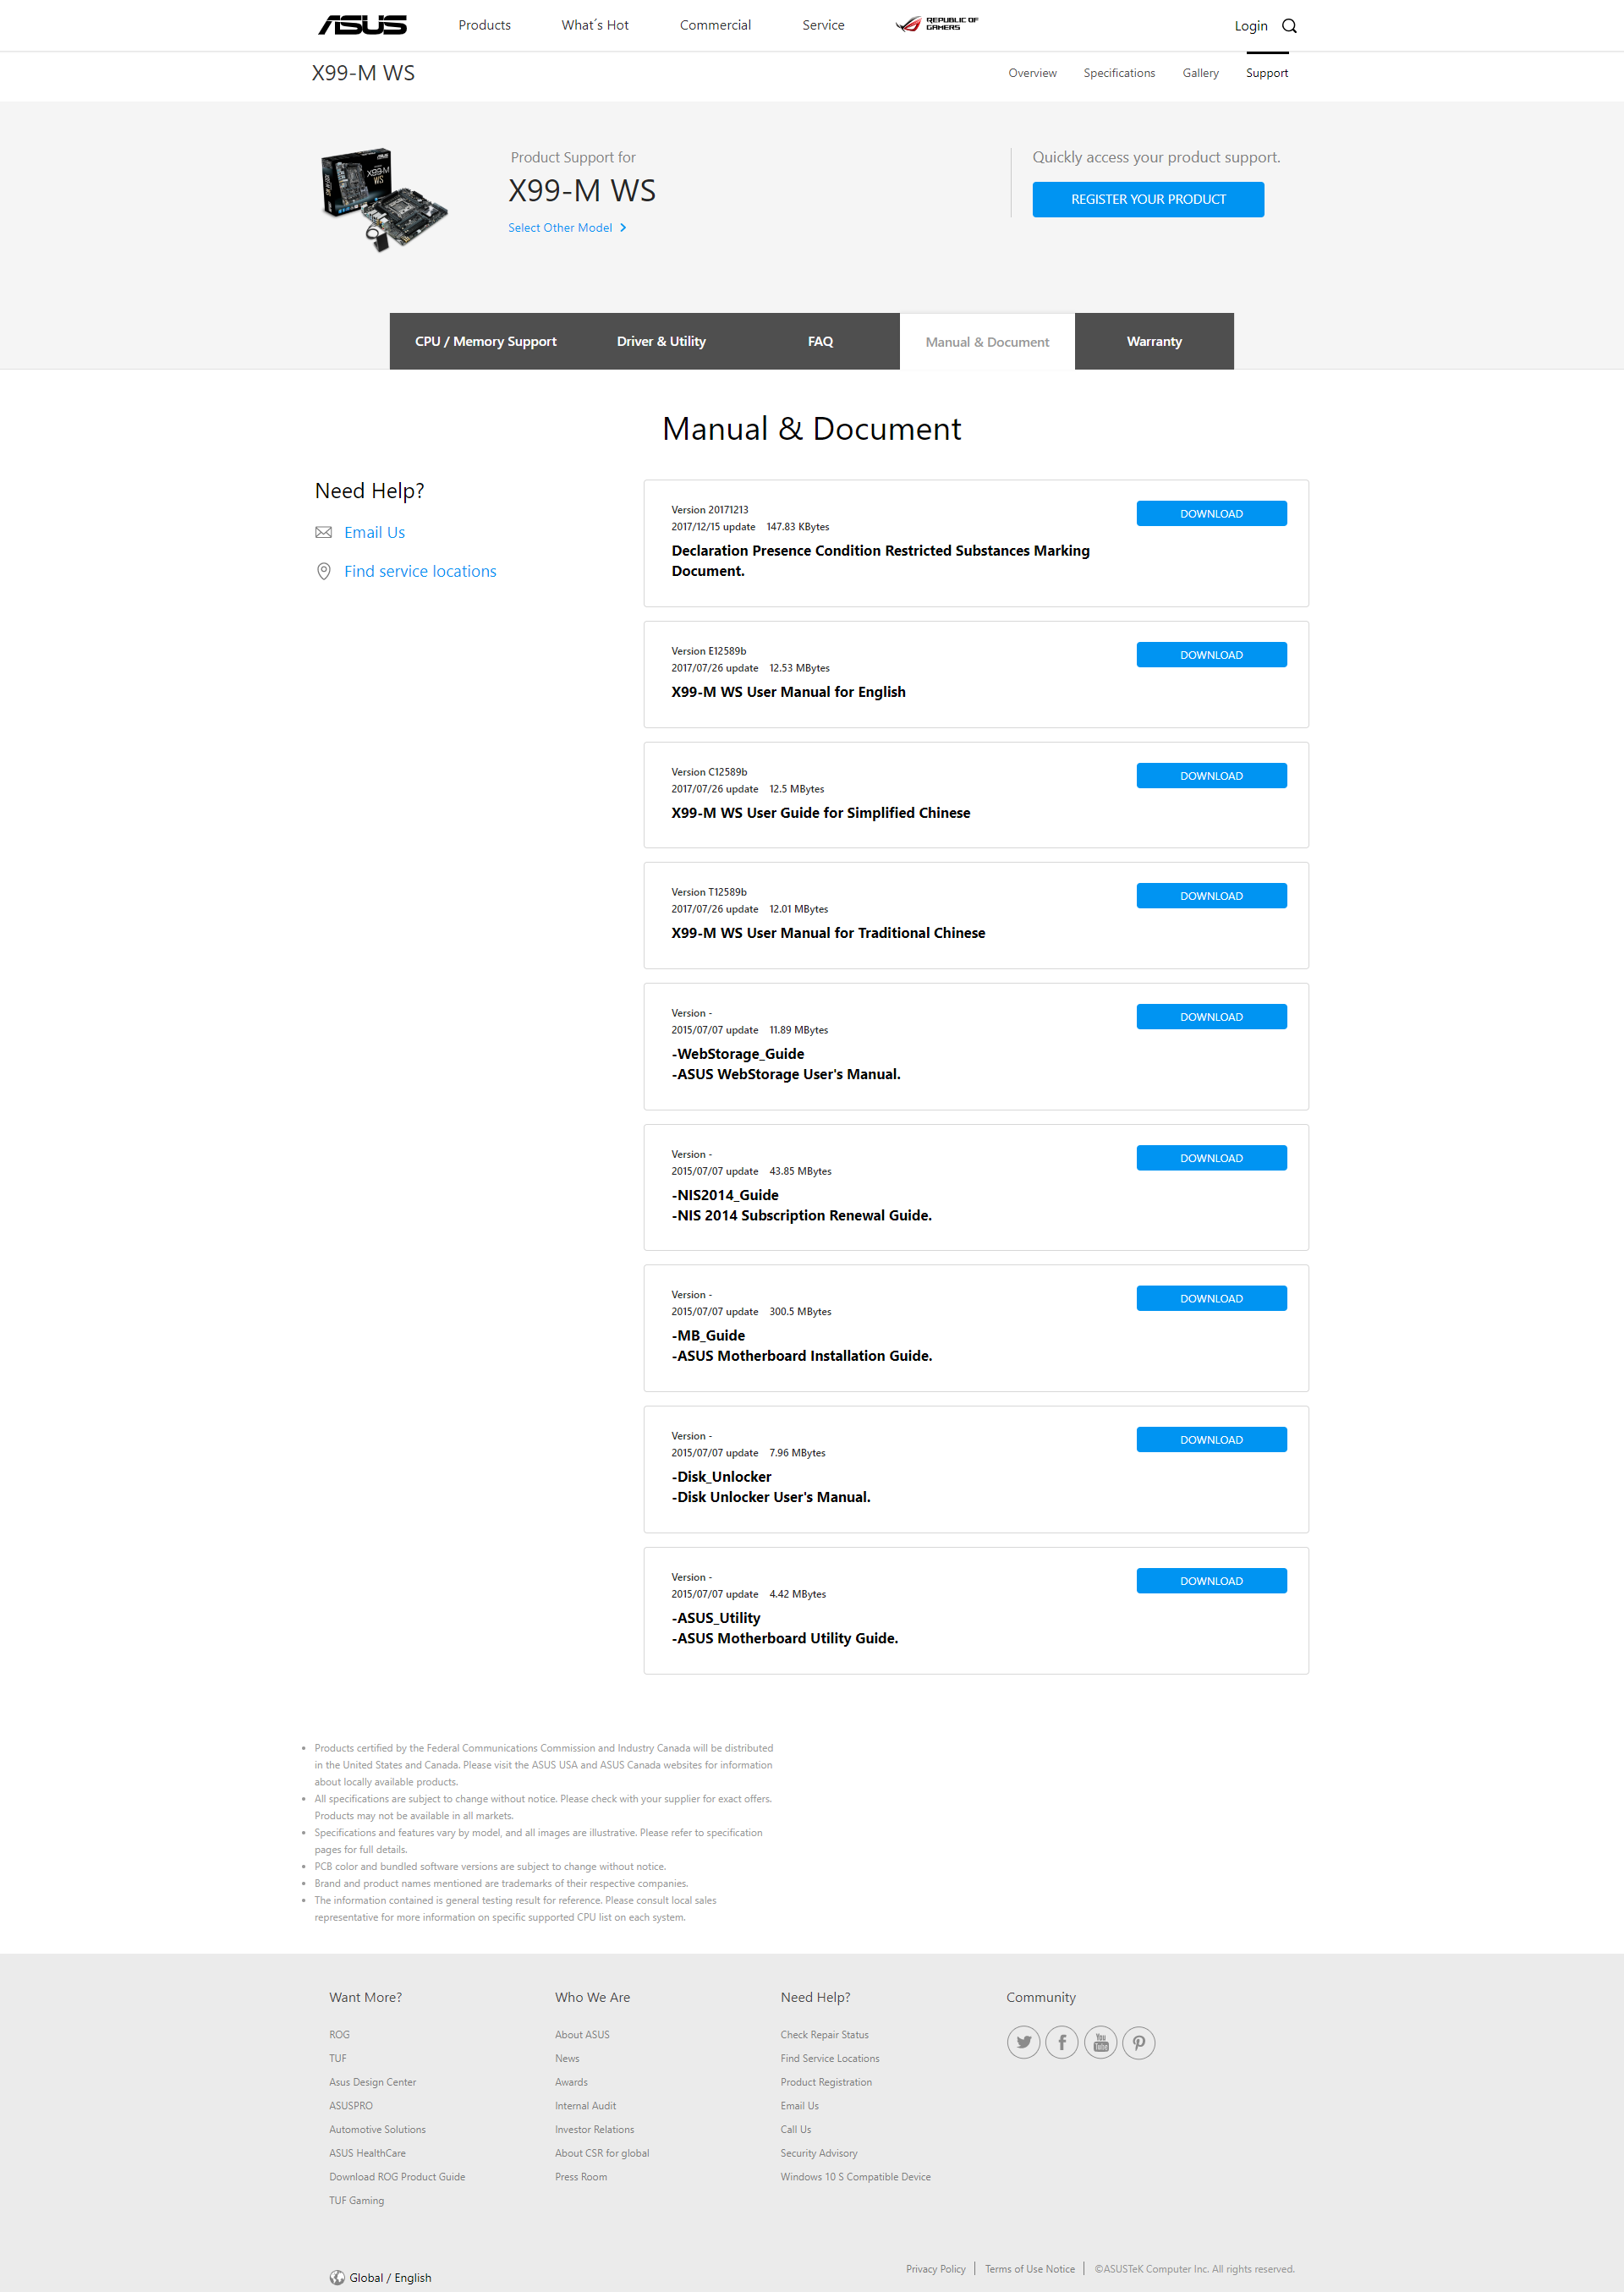Open the Twitter community icon

[1023, 2042]
